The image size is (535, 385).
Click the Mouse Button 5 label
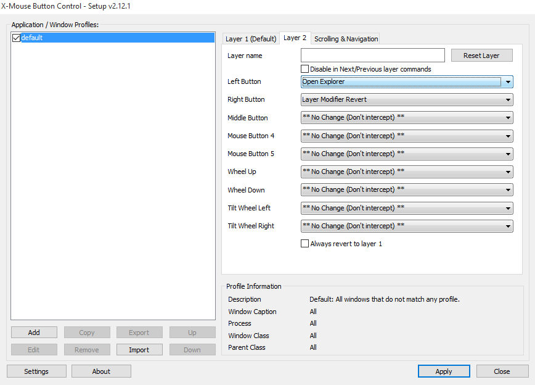tap(251, 154)
